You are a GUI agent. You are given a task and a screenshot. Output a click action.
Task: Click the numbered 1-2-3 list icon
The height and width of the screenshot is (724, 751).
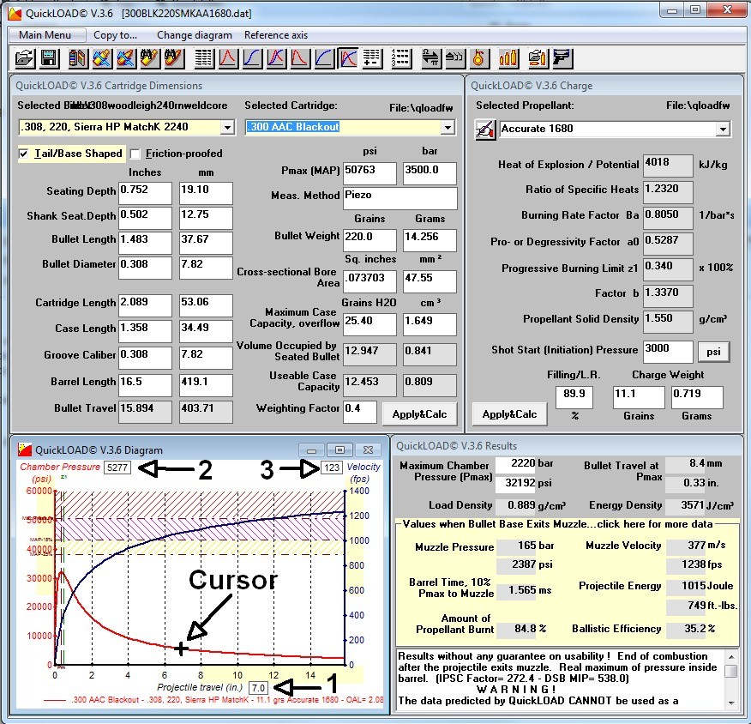click(401, 58)
